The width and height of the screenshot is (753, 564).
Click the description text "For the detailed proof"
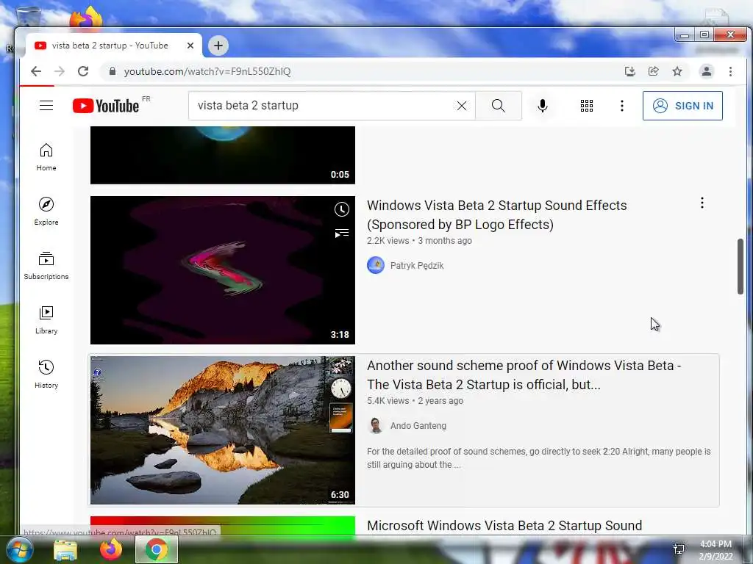point(539,458)
